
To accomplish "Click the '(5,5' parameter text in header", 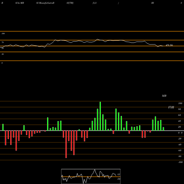I will point(95,3).
